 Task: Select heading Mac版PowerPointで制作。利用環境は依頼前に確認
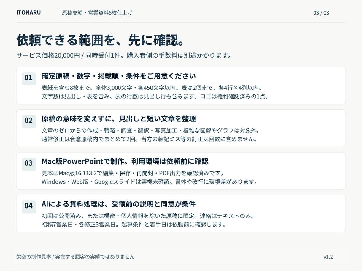pyautogui.click(x=125, y=161)
